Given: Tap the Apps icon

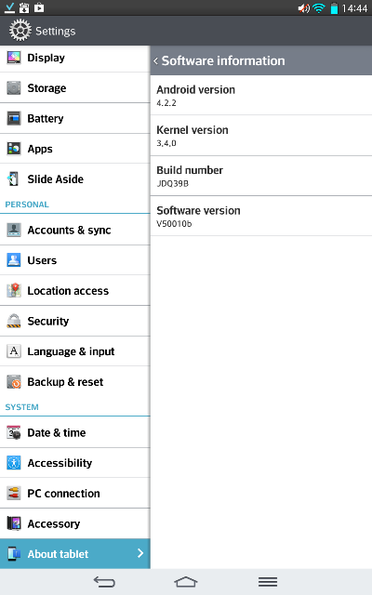Looking at the screenshot, I should (x=14, y=149).
